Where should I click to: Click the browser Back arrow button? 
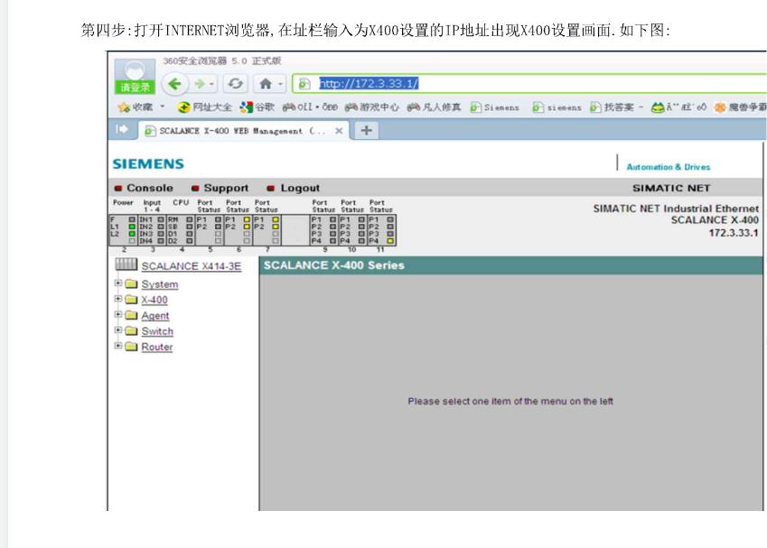click(175, 83)
